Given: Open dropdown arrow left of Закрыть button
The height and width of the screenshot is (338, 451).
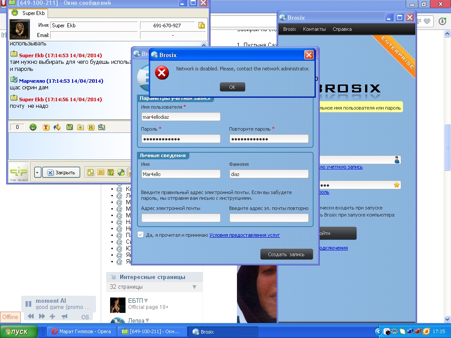Looking at the screenshot, I should click(37, 172).
